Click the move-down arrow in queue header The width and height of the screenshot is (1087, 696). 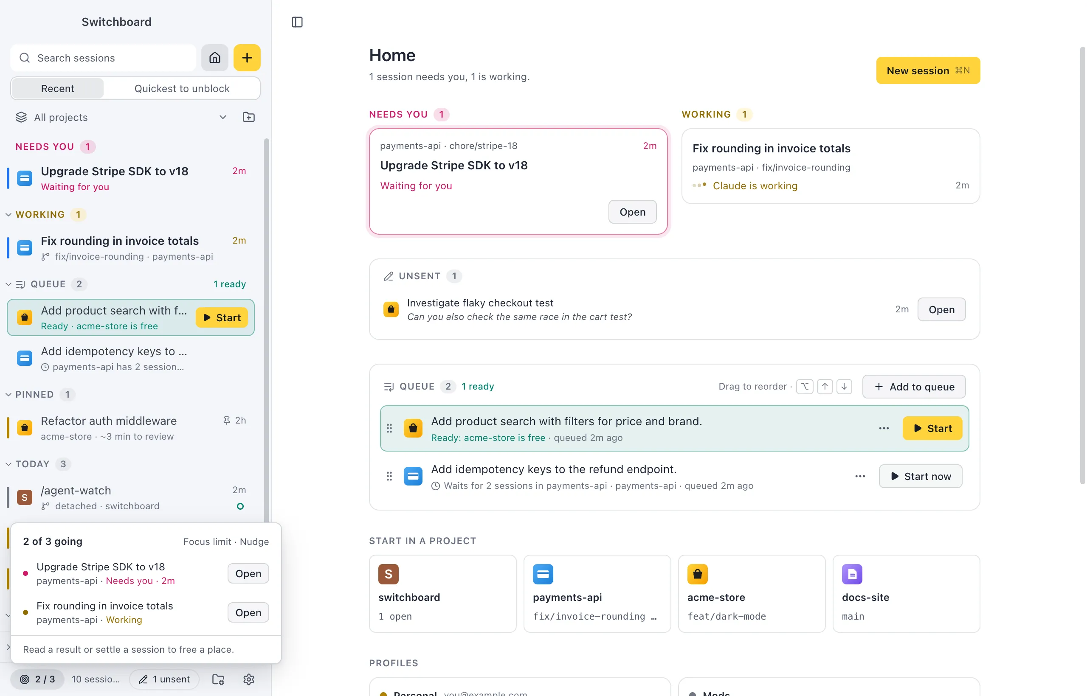click(x=844, y=387)
